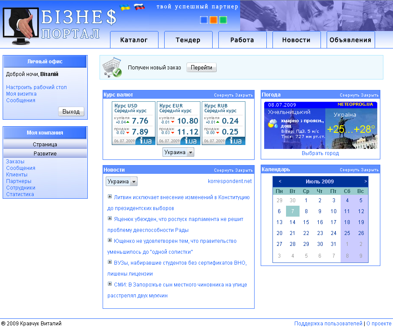Go to previous month in calendar
Viewport: 393px width, 328px height.
coord(280,181)
